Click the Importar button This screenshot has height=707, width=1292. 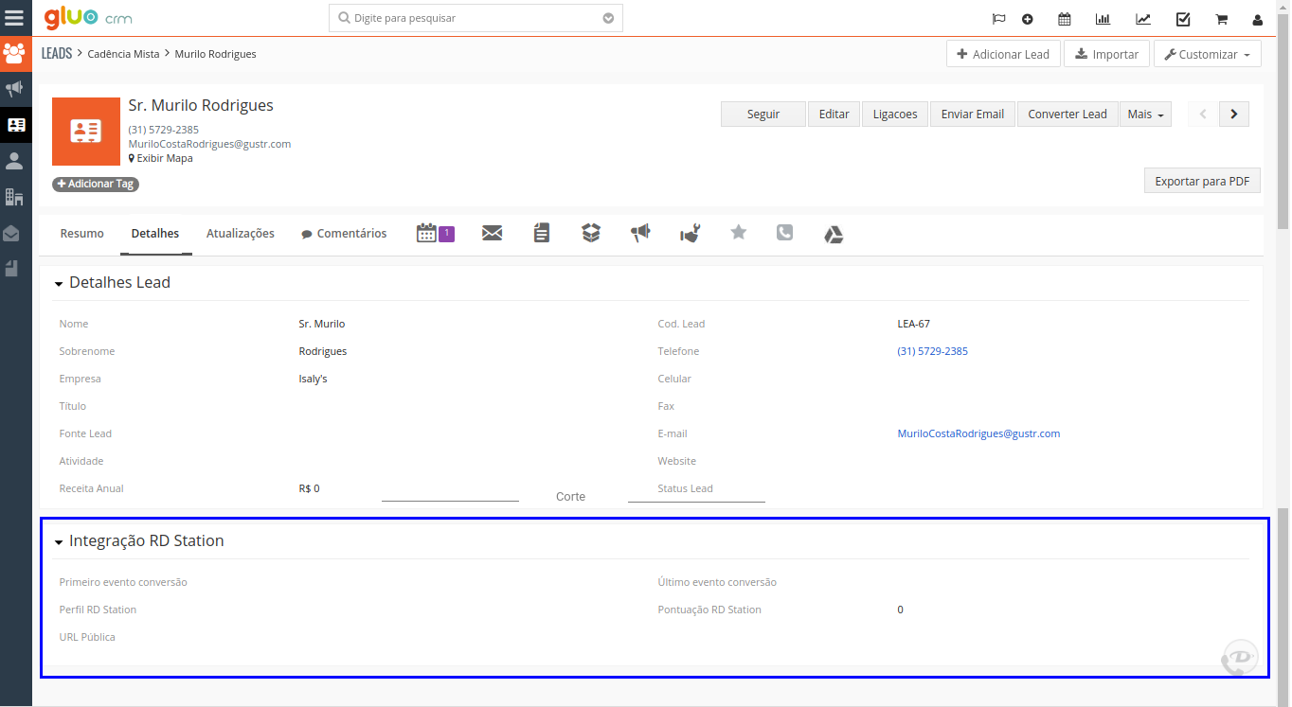(x=1107, y=54)
